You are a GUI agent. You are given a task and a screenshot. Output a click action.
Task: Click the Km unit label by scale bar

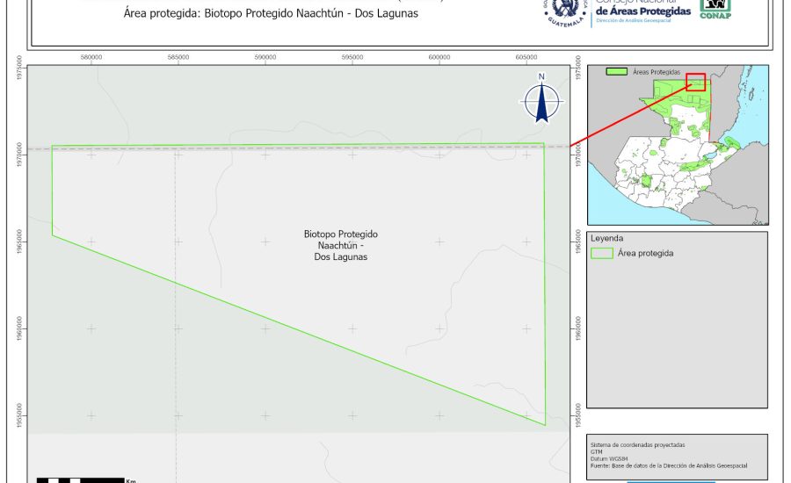click(x=131, y=480)
